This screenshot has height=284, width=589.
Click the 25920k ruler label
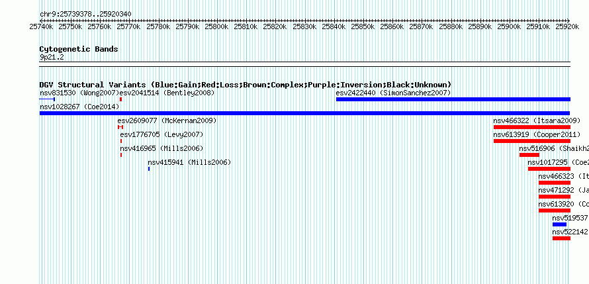click(568, 27)
